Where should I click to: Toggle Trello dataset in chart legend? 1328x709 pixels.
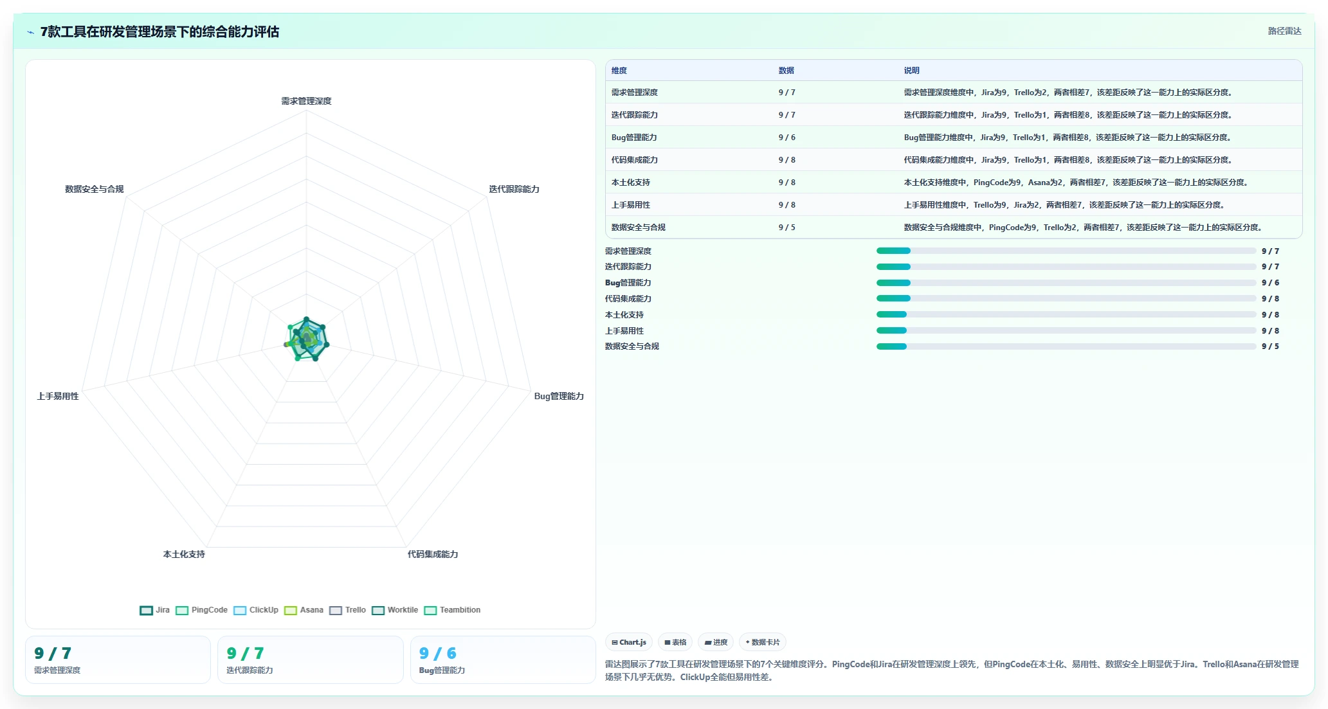pos(347,610)
